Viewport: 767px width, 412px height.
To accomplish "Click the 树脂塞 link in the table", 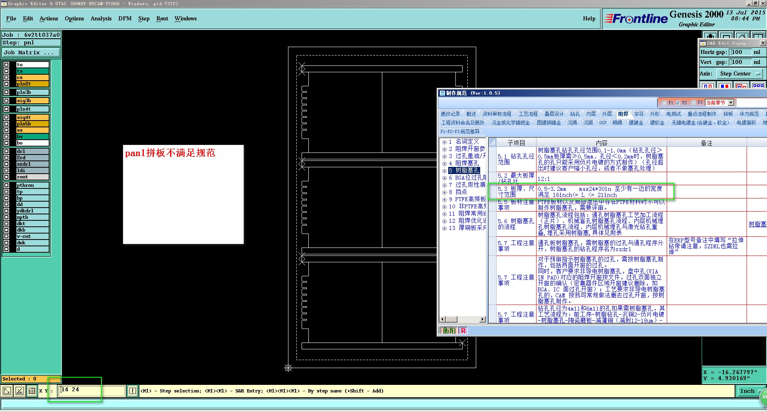I will (757, 224).
